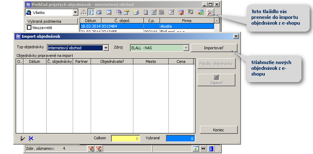Click the red funnel filter toolbar icon
This screenshot has width=313, height=154.
pos(181,12)
